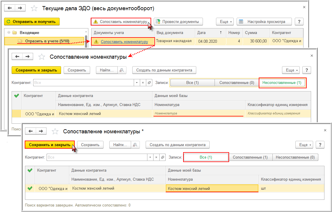
Task: Select Сопоставленные (1) filter in front window
Action: coord(250,157)
